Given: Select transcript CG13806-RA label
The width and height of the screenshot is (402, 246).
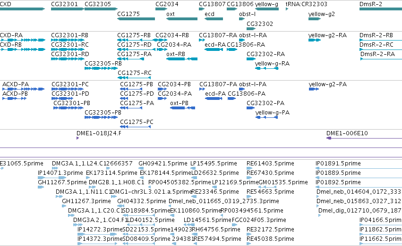Looking at the screenshot, I should click(x=246, y=44).
